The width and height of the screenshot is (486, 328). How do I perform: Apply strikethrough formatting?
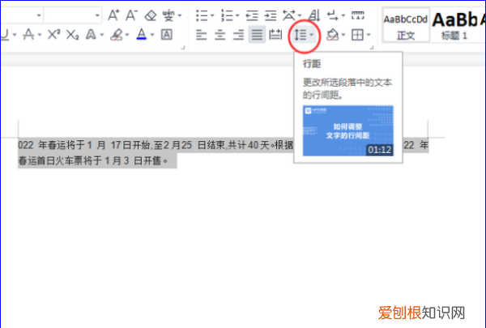[29, 34]
